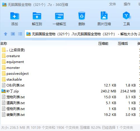Click the 添加 (Add) toolbar icon

(x=15, y=16)
